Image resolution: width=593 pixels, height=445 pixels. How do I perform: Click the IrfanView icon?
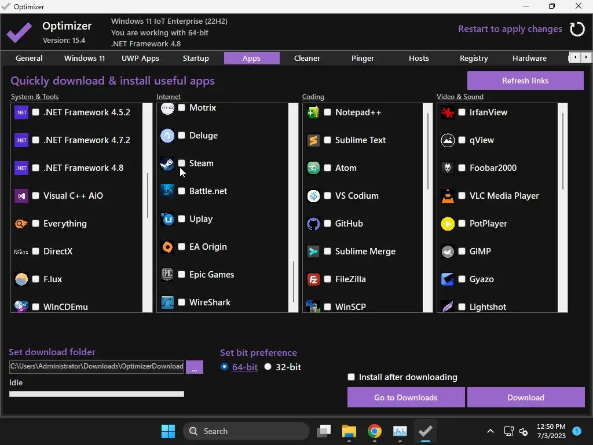coord(448,112)
